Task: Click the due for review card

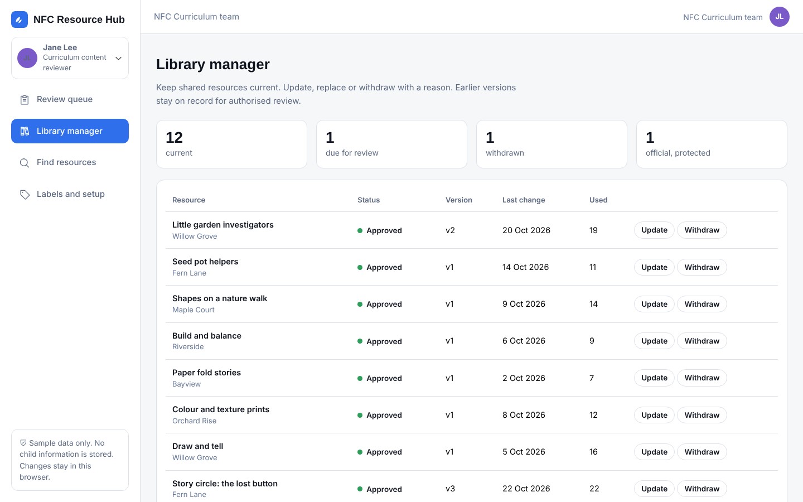Action: [x=391, y=144]
